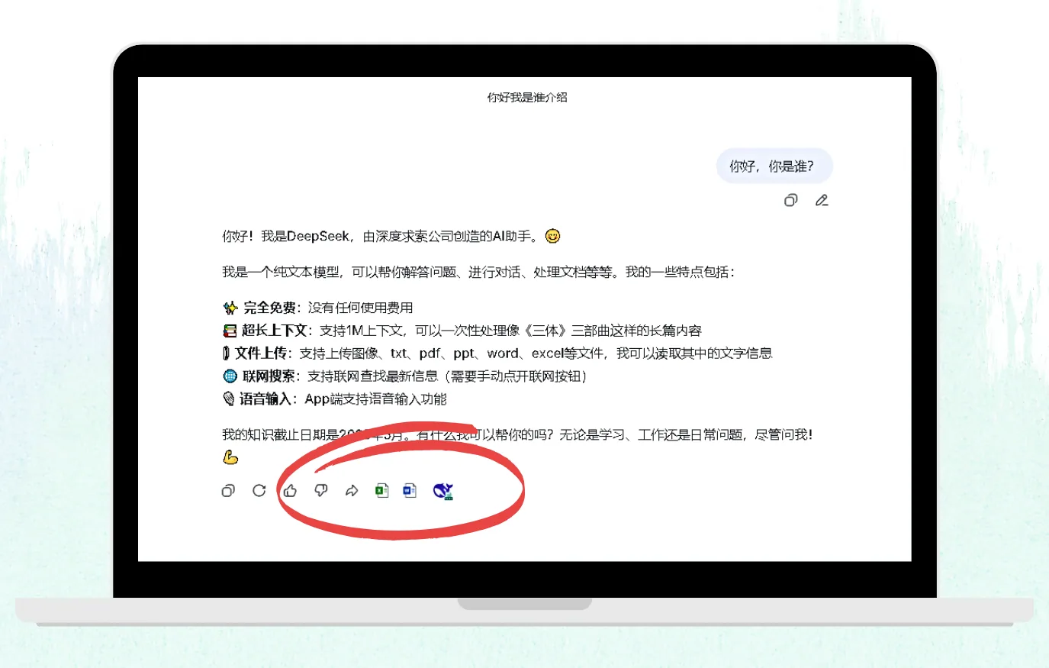Regenerate the response with the refresh icon
Image resolution: width=1049 pixels, height=668 pixels.
point(259,491)
